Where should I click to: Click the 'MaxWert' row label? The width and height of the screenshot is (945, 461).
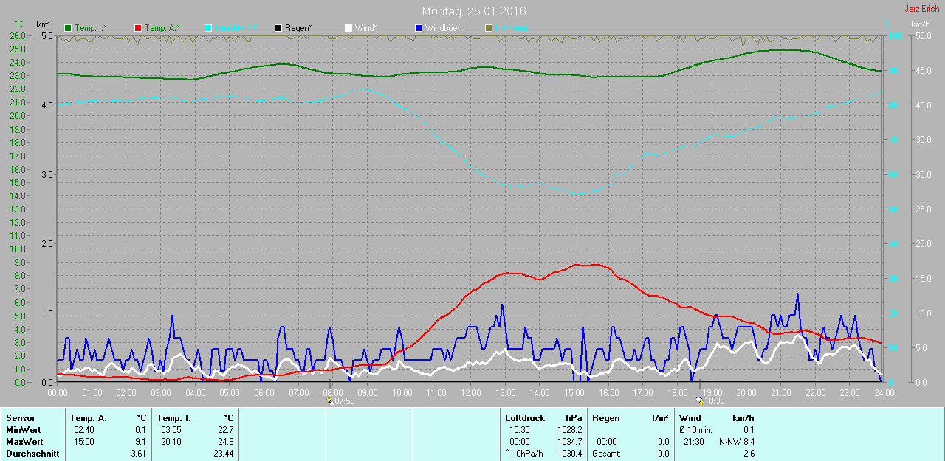click(x=24, y=442)
